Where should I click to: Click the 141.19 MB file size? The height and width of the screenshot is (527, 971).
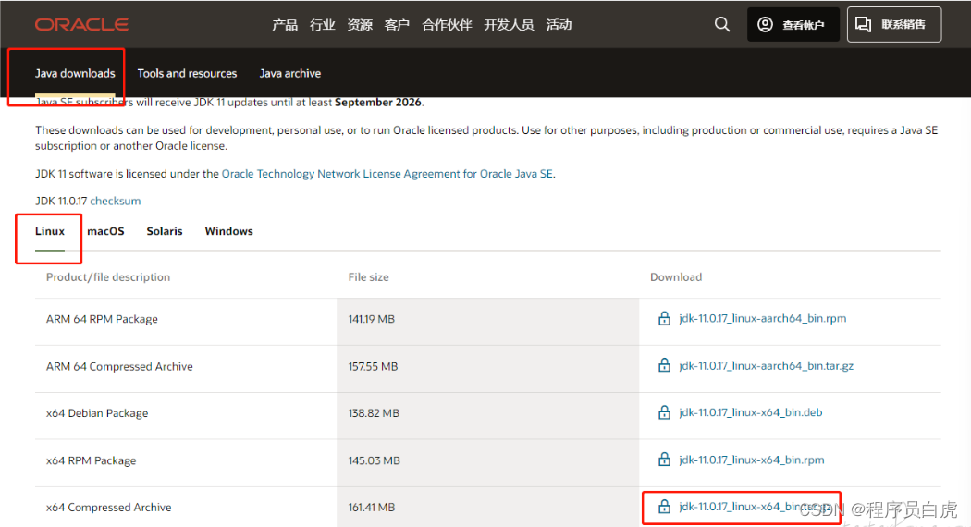[x=371, y=319]
